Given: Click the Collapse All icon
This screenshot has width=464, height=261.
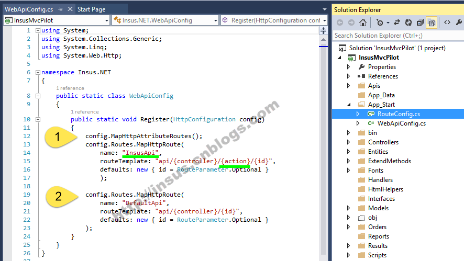Looking at the screenshot, I should click(420, 22).
